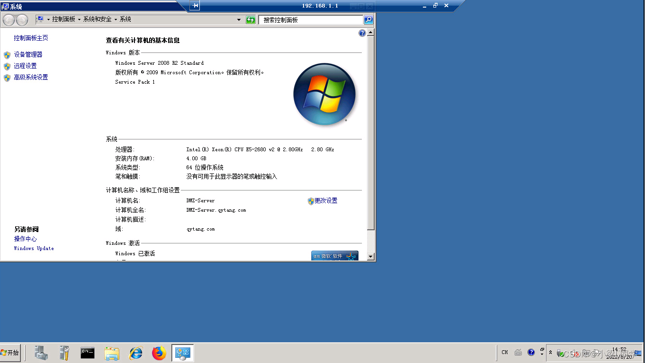Open 设备管理器 from sidebar

tap(28, 54)
